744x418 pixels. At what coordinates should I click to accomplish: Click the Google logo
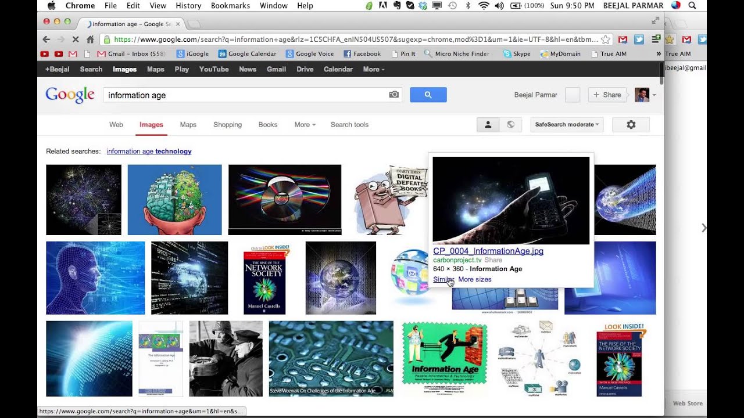[70, 95]
